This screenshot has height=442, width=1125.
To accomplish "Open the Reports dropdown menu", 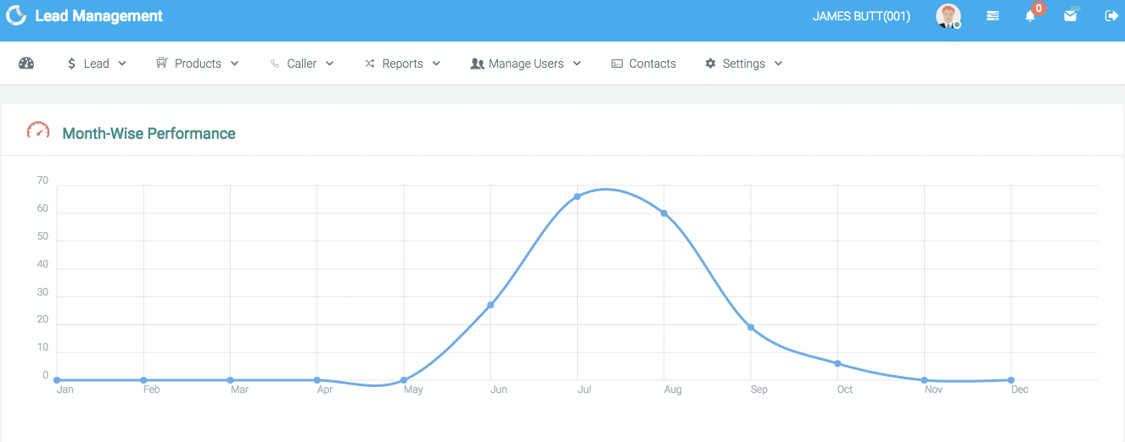I will 403,64.
